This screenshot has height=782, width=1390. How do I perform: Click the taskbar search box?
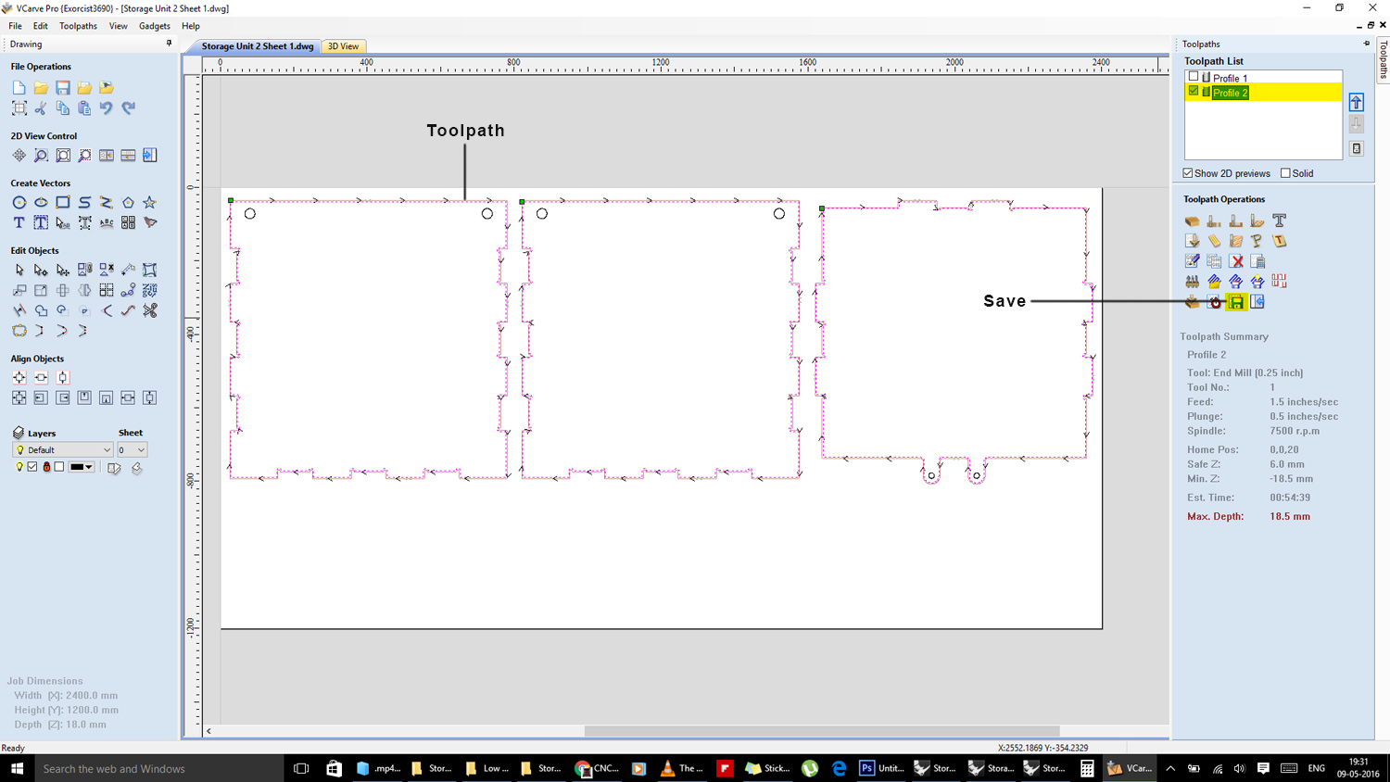coord(159,768)
